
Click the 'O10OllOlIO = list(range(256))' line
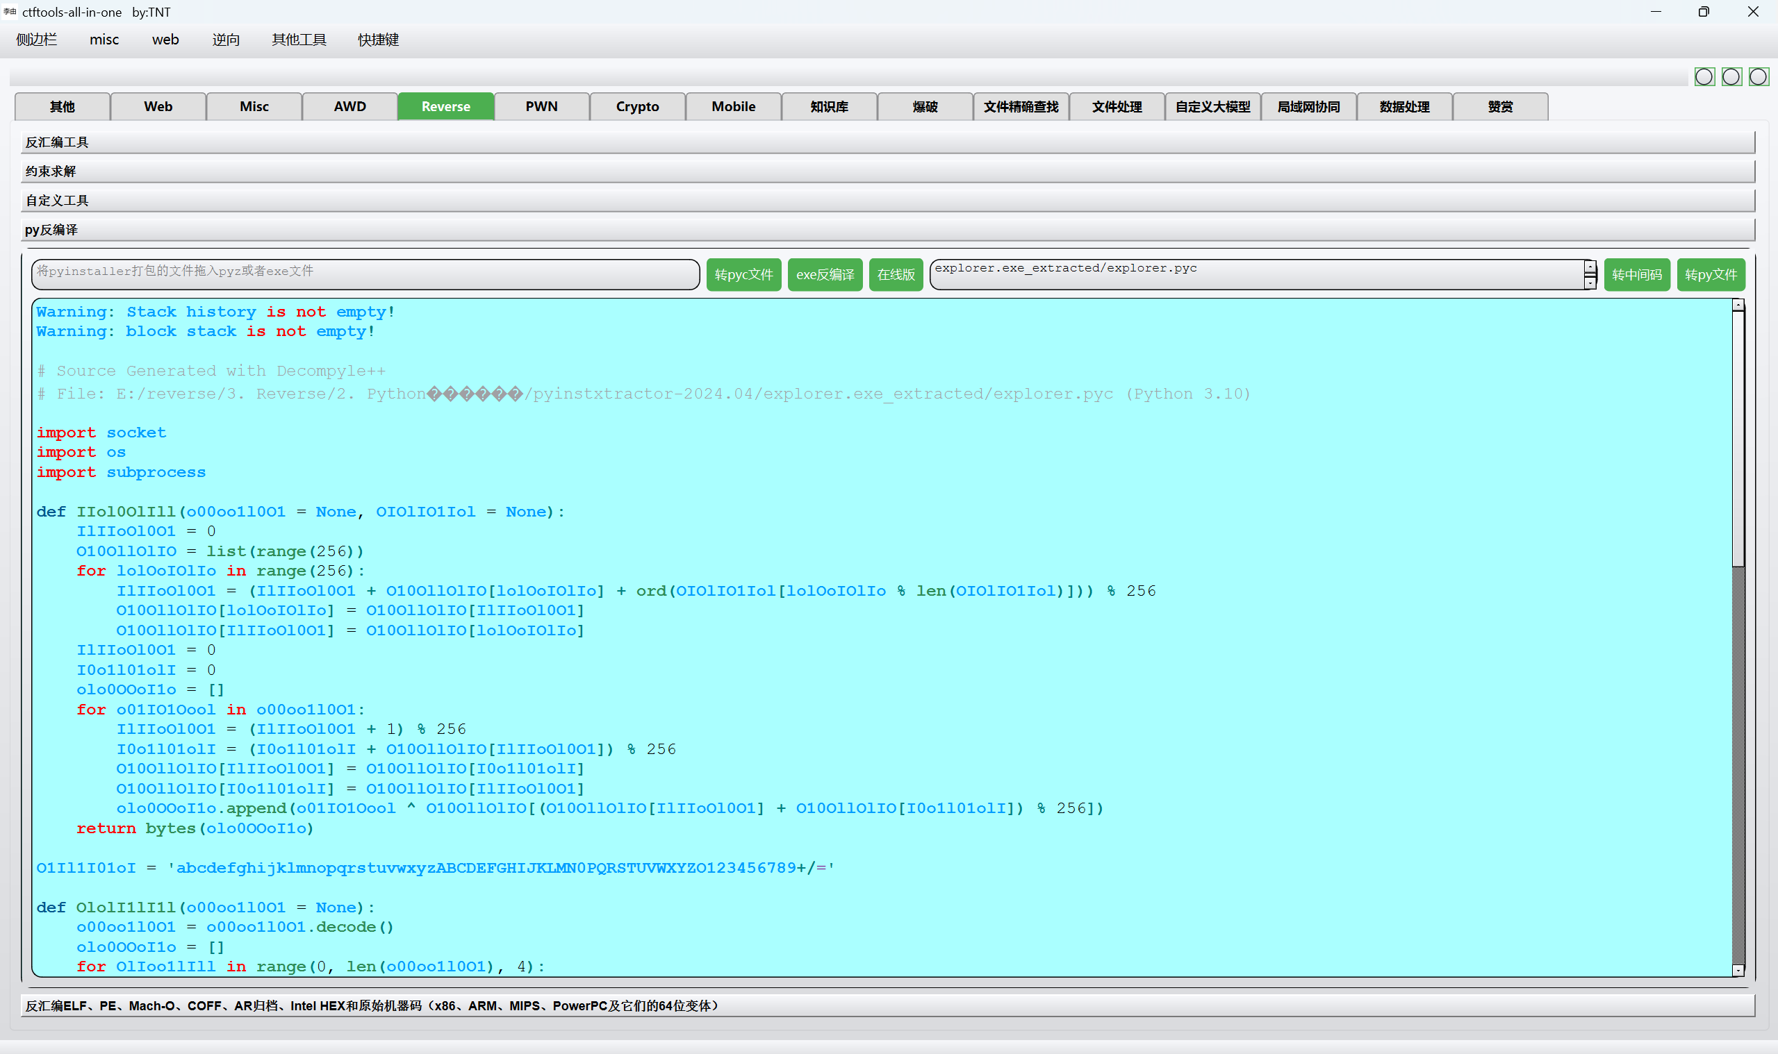pyautogui.click(x=220, y=551)
